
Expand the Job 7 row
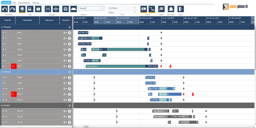(x=3, y=66)
